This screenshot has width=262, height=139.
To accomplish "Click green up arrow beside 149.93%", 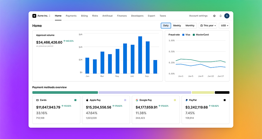I will pyautogui.click(x=64, y=41).
